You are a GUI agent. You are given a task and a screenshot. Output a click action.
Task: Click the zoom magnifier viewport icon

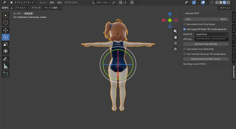175,31
